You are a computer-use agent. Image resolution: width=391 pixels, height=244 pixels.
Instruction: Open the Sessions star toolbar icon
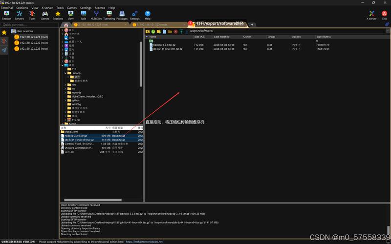click(58, 15)
